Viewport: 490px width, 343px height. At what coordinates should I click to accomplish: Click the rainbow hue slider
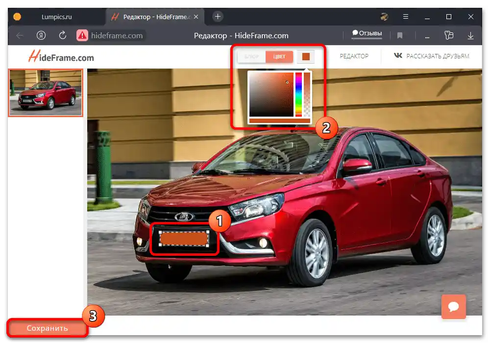click(x=299, y=95)
